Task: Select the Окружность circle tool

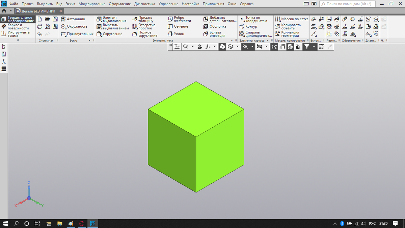Action: [74, 26]
